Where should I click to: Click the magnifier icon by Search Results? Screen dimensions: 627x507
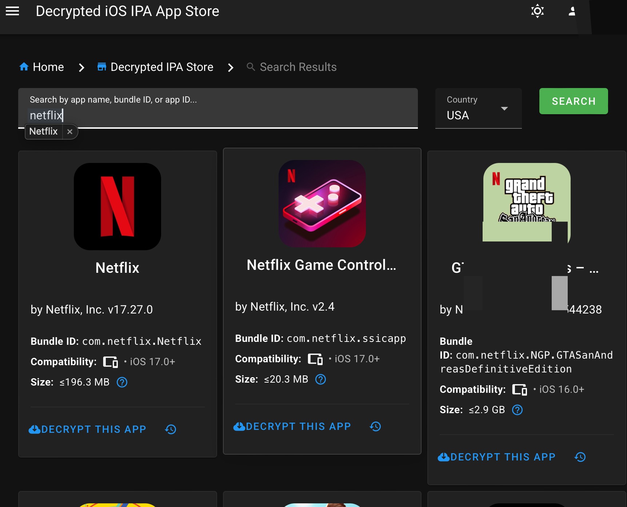click(251, 67)
